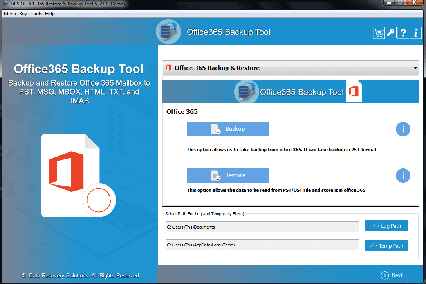Viewport: 426px width, 284px height.
Task: Click the Restore button
Action: coord(227,176)
